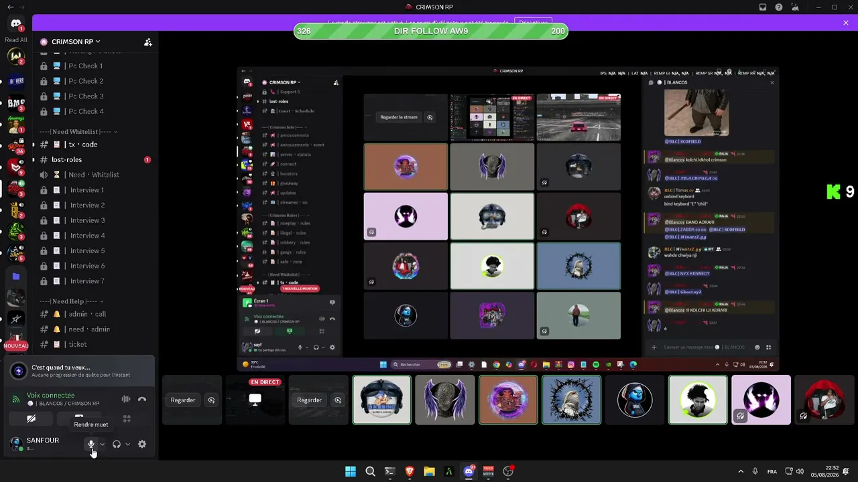Screen dimensions: 858x482
Task: Select the Nassino helmet avatar participant tile
Action: pyautogui.click(x=382, y=400)
